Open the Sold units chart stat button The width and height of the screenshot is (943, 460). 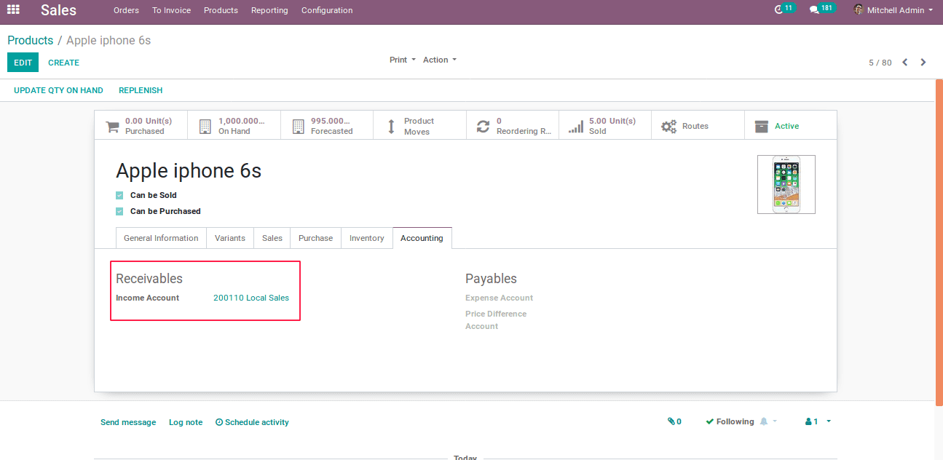coord(605,126)
